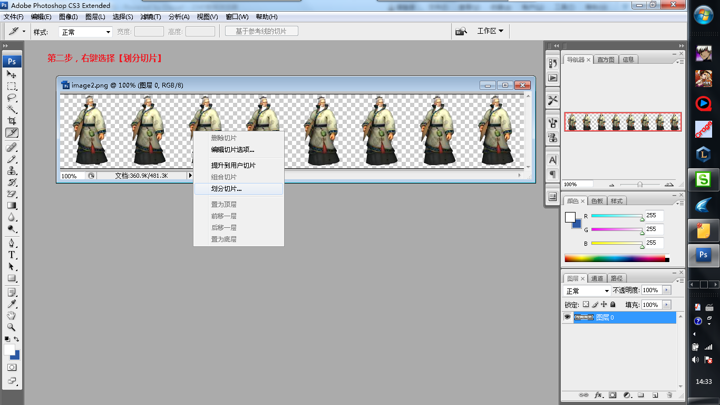Screen dimensions: 720x405
Task: Open the 工作区 workspace dropdown
Action: pyautogui.click(x=490, y=31)
